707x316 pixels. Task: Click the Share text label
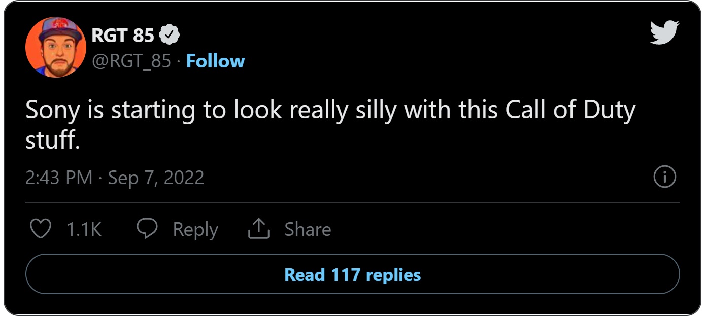(308, 229)
